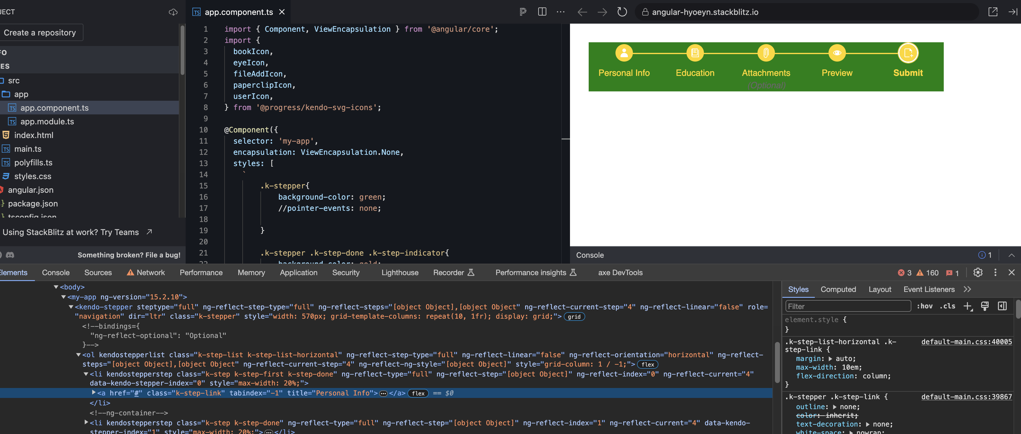This screenshot has height=434, width=1021.
Task: Expand the second kendostepperstep list item
Action: (x=86, y=422)
